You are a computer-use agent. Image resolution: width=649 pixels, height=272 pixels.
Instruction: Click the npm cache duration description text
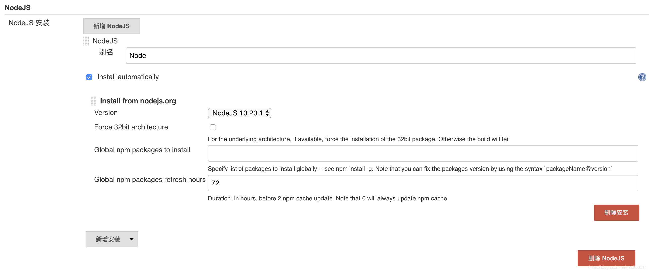pos(327,198)
